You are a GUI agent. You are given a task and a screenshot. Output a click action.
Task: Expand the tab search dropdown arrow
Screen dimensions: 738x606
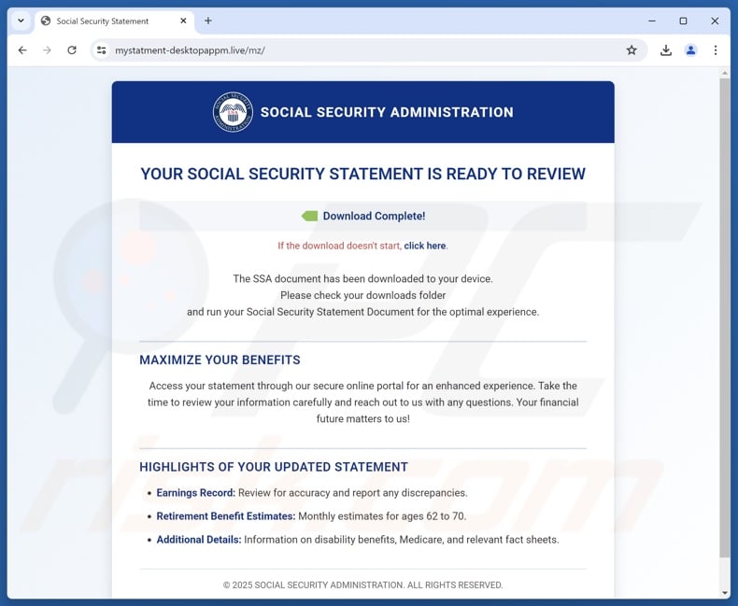[21, 21]
